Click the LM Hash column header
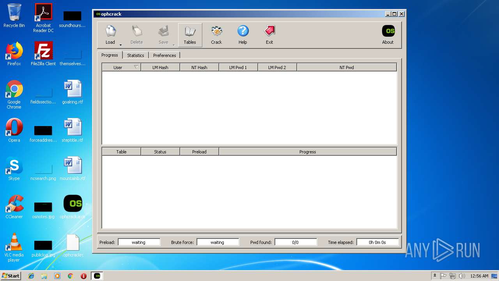This screenshot has width=499, height=281. tap(160, 68)
